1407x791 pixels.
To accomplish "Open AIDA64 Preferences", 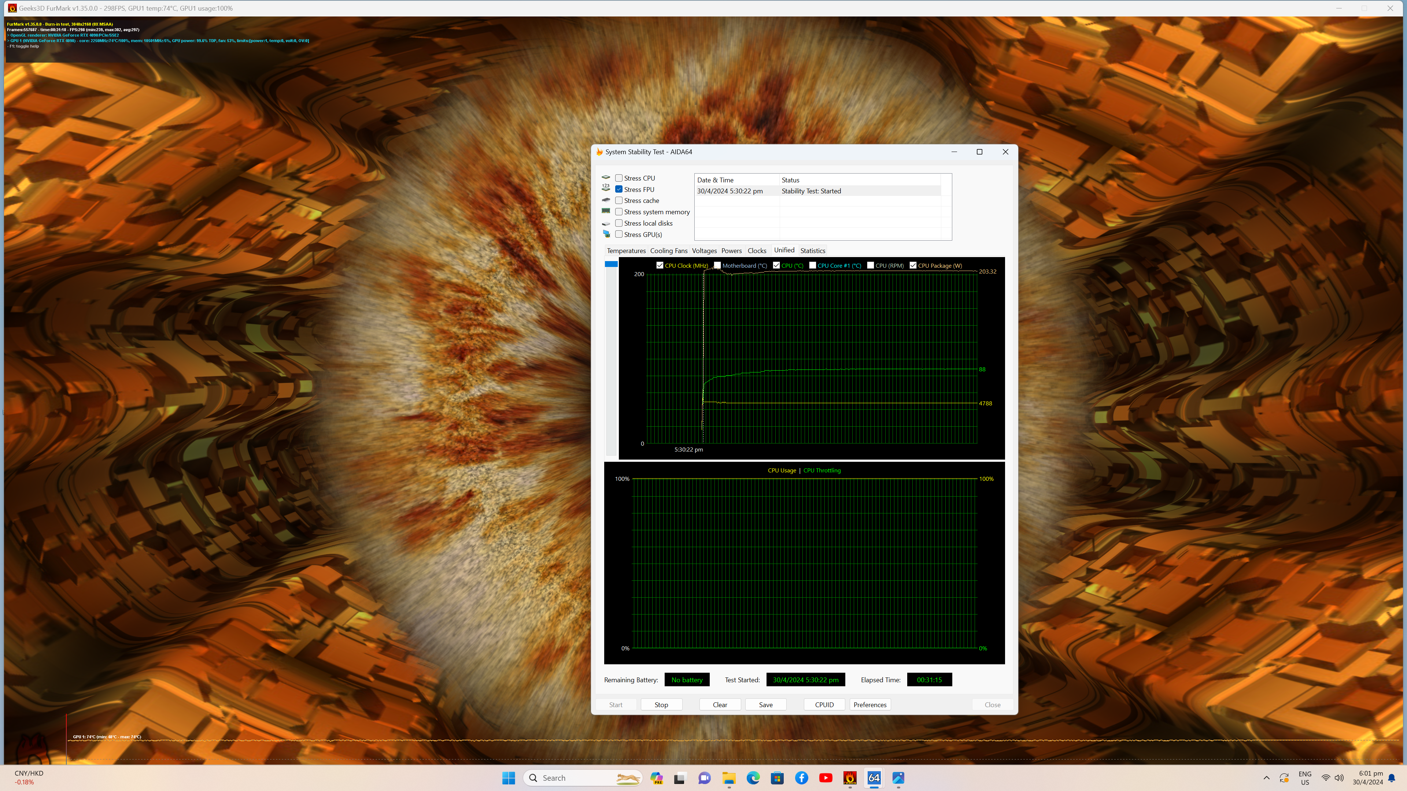I will coord(870,705).
